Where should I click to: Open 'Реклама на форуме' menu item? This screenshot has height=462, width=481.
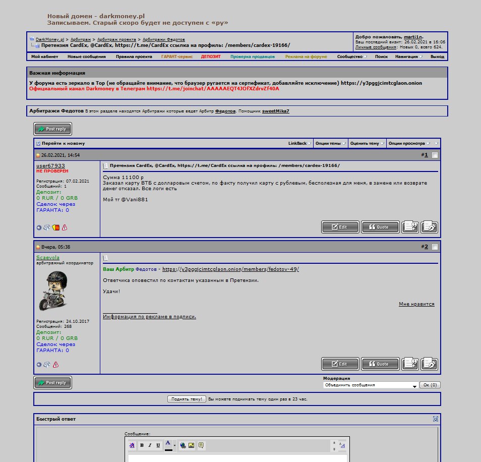coord(306,56)
